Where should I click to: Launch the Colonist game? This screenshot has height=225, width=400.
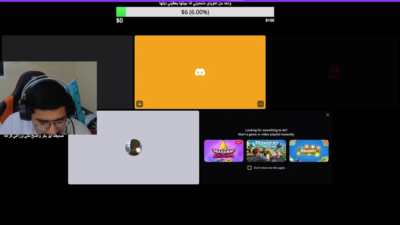click(x=309, y=151)
